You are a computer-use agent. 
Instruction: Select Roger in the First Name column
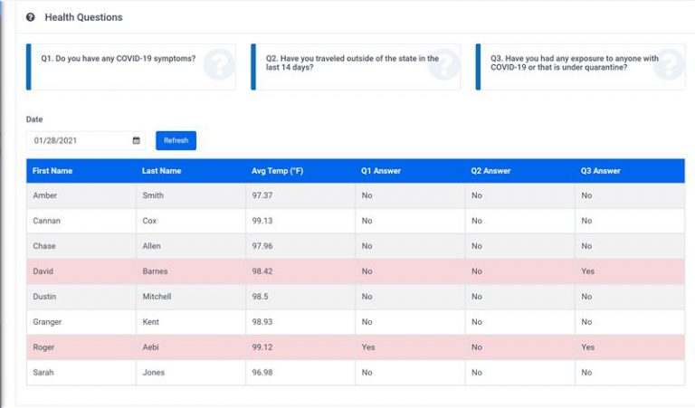pos(43,347)
